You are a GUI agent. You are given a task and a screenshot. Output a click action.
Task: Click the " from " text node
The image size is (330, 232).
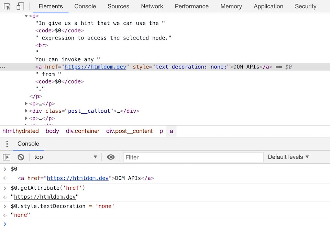[48, 74]
